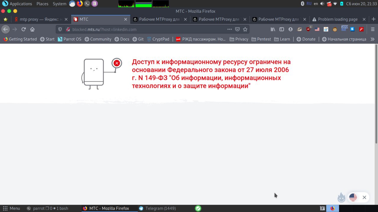Open the Menu button in bottom panel
This screenshot has width=378, height=212.
(12, 208)
